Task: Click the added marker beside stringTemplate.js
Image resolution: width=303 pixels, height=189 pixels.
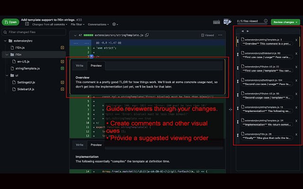Action: pyautogui.click(x=62, y=68)
